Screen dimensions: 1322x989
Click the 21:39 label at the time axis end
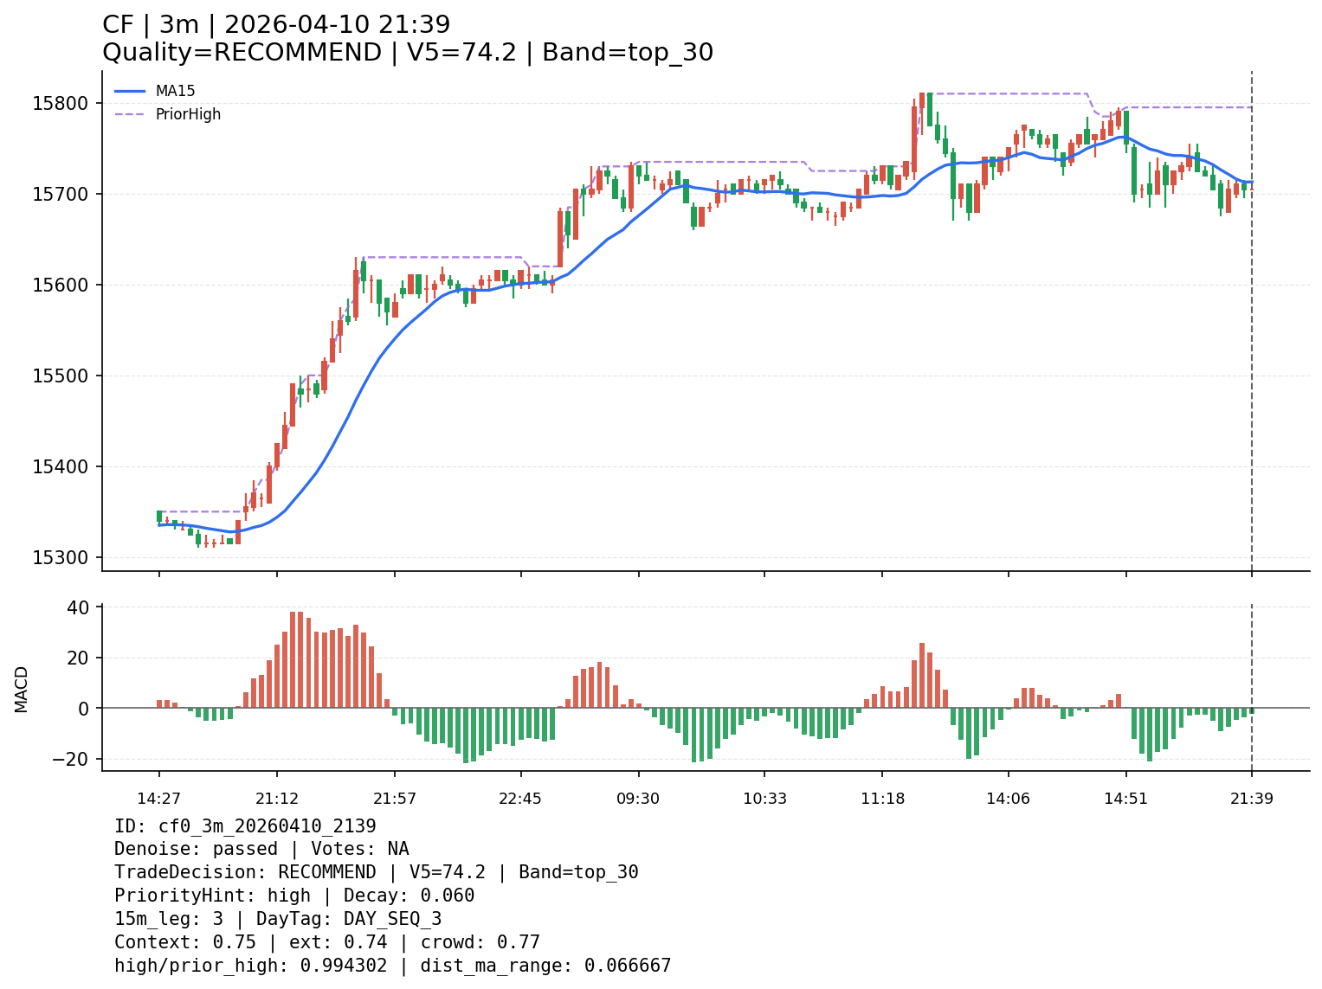click(x=1252, y=799)
